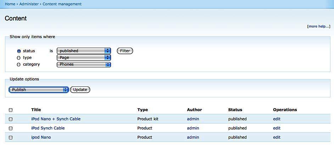The width and height of the screenshot is (334, 145).
Task: Open admin author of ipod Nano
Action: (193, 137)
